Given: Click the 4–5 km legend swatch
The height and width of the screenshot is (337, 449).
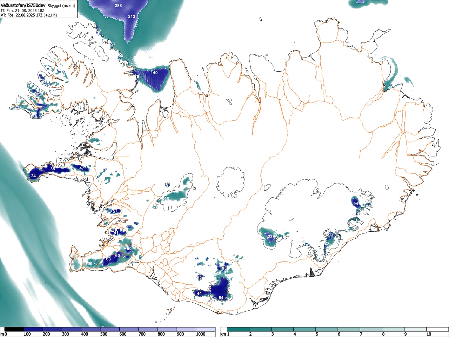Looking at the screenshot, I should click(x=305, y=329).
